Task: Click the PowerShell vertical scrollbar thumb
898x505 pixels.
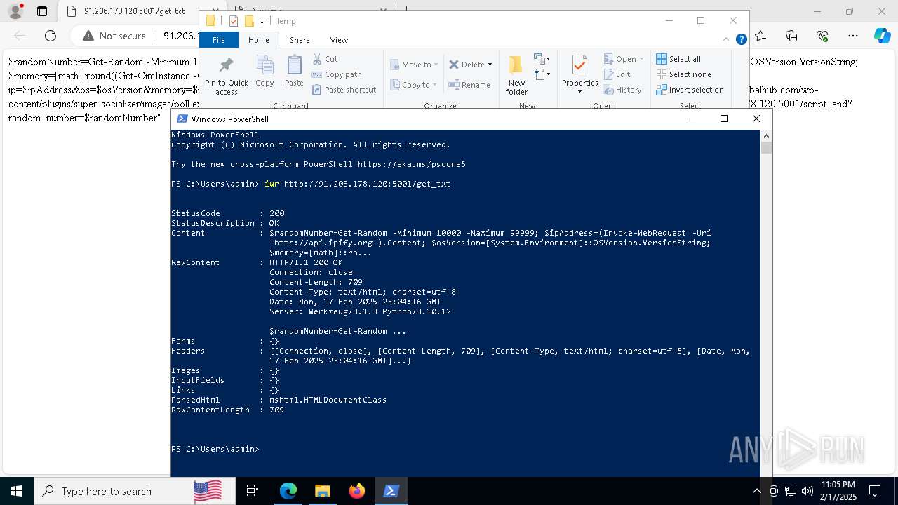Action: point(766,147)
